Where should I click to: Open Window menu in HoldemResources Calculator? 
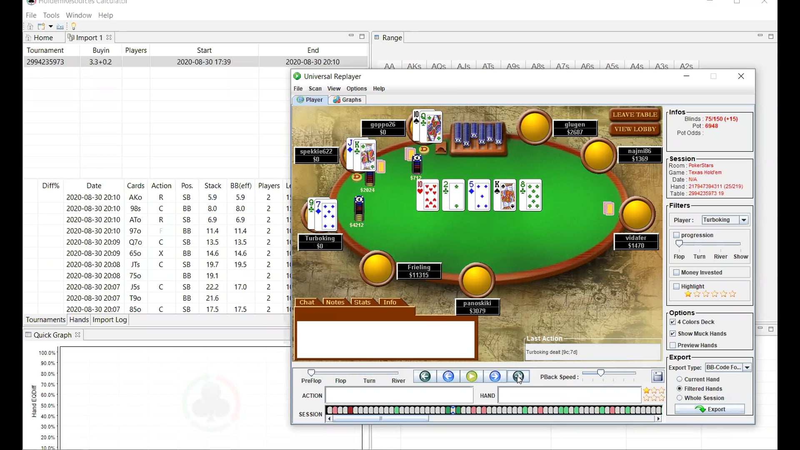79,15
